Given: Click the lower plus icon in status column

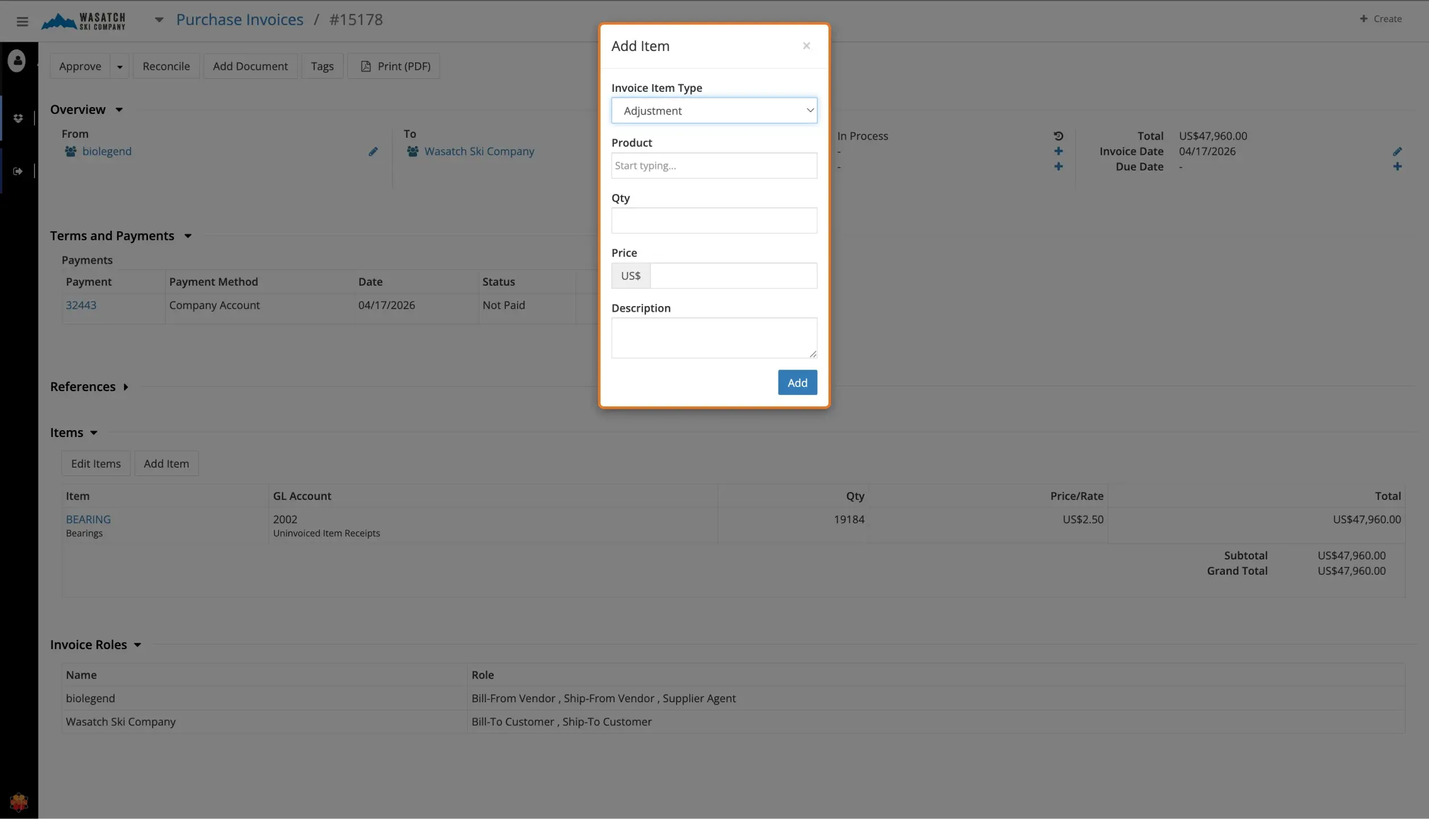Looking at the screenshot, I should point(1058,167).
